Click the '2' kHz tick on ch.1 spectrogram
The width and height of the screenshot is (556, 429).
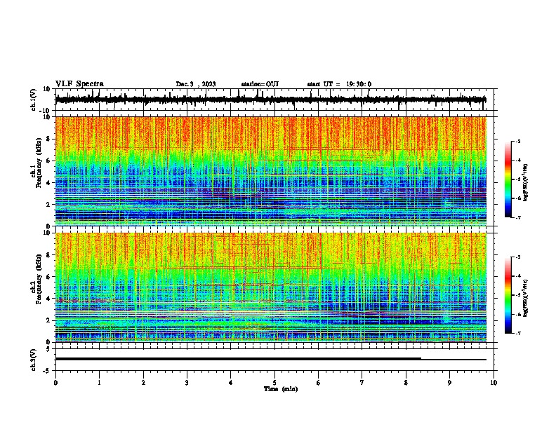pyautogui.click(x=48, y=205)
